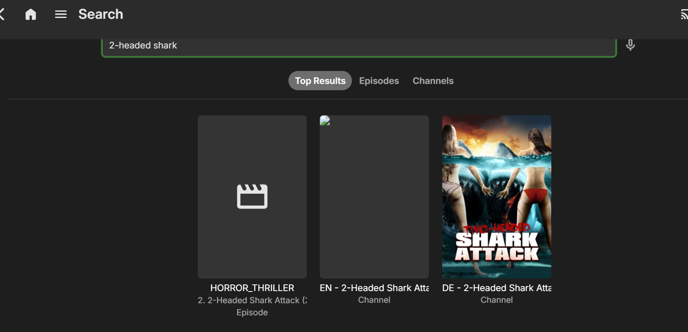Screen dimensions: 688x332
Task: Click the back arrow icon
Action: (x=2, y=15)
